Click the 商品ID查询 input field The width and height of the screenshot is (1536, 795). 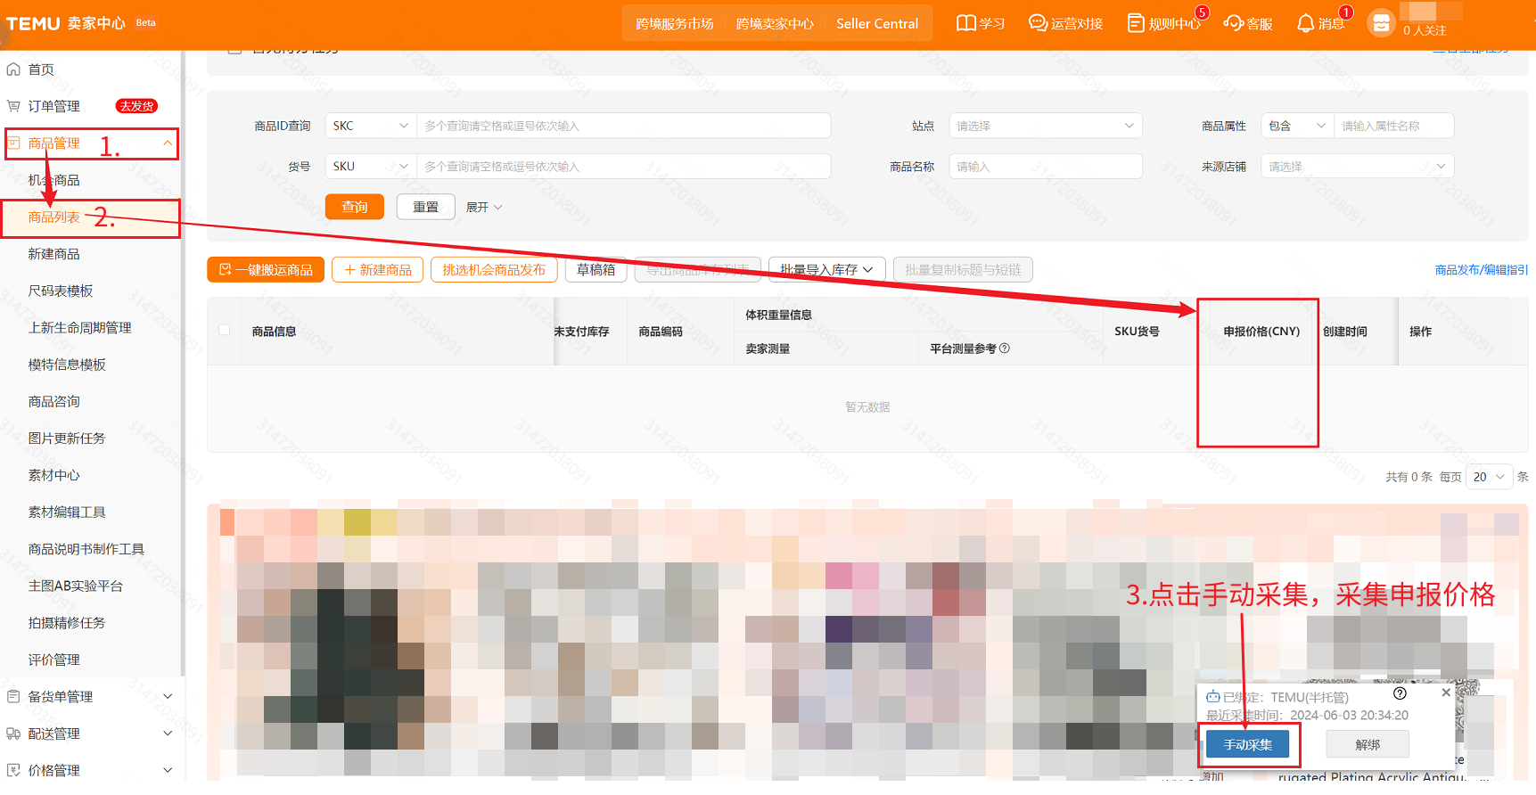[x=624, y=126]
